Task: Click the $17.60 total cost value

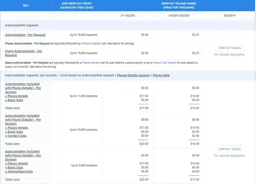Action: point(195,180)
